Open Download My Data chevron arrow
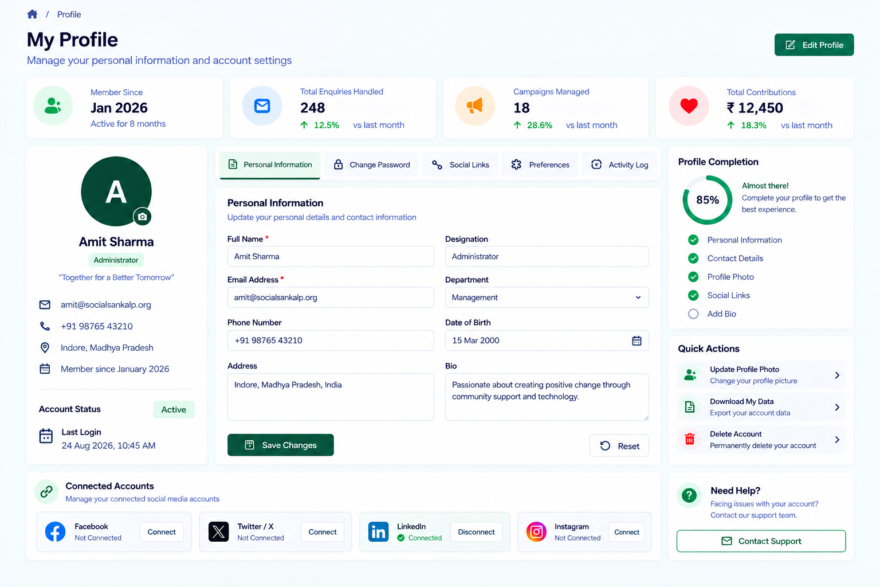The image size is (880, 587). tap(837, 408)
